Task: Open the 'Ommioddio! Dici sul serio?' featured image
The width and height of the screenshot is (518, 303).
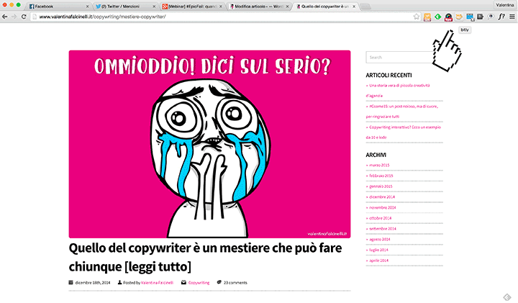Action: tap(209, 144)
